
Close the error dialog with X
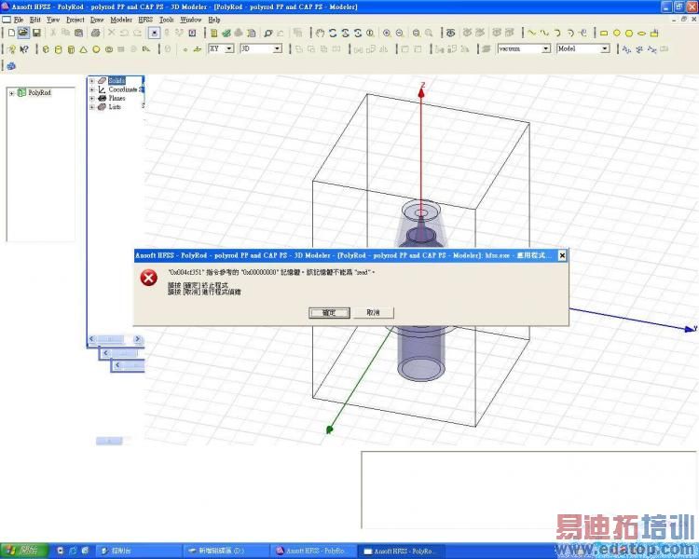[562, 255]
